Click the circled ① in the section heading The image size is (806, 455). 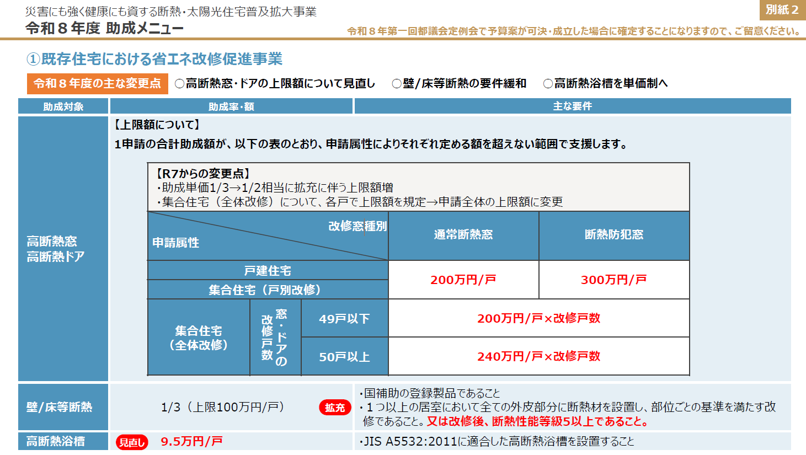33,59
